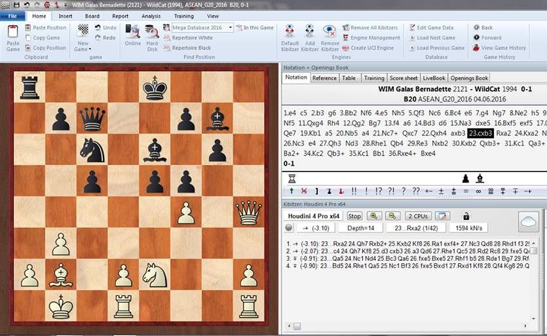Click Remove All Kibitzers
This screenshot has height=336, width=547.
(370, 28)
